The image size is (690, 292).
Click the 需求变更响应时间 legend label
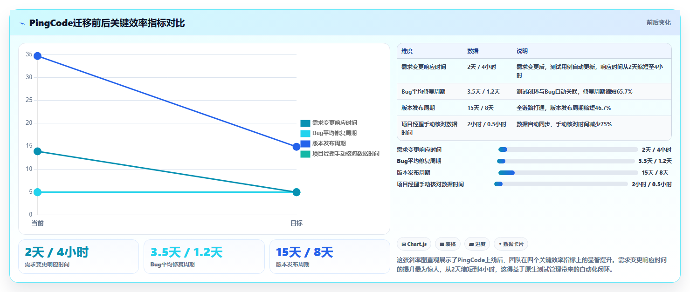pyautogui.click(x=335, y=123)
